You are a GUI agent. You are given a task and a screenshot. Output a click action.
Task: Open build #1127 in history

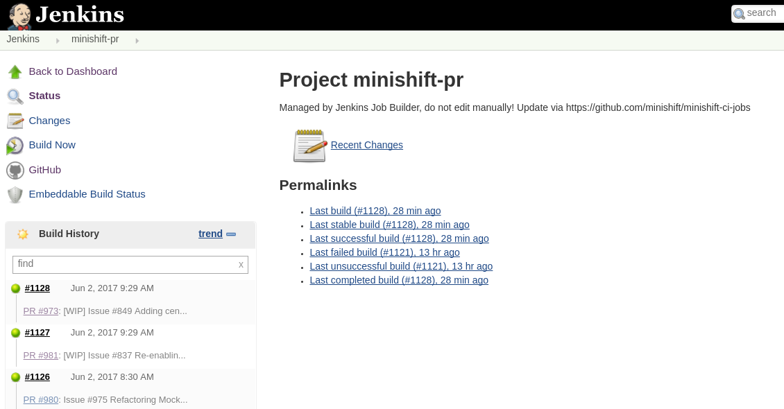pyautogui.click(x=37, y=333)
